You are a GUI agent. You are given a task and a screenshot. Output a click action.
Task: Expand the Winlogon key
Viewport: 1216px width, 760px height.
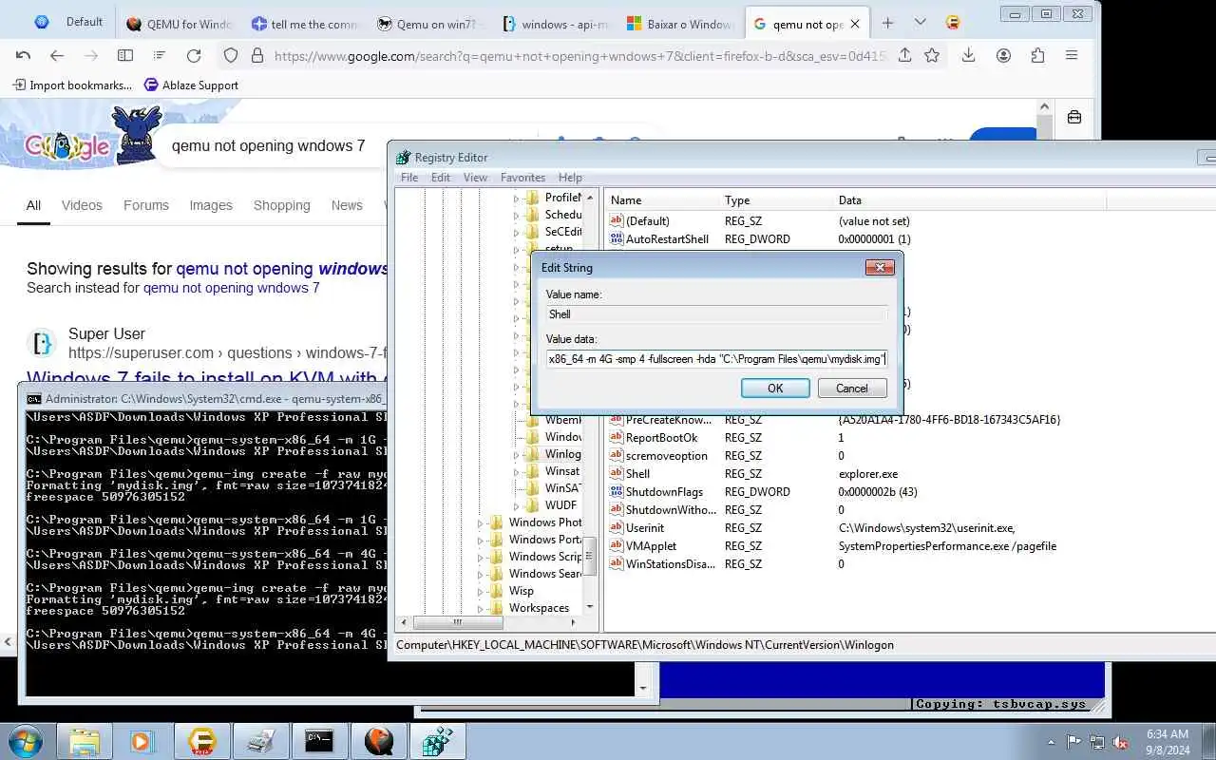coord(517,454)
